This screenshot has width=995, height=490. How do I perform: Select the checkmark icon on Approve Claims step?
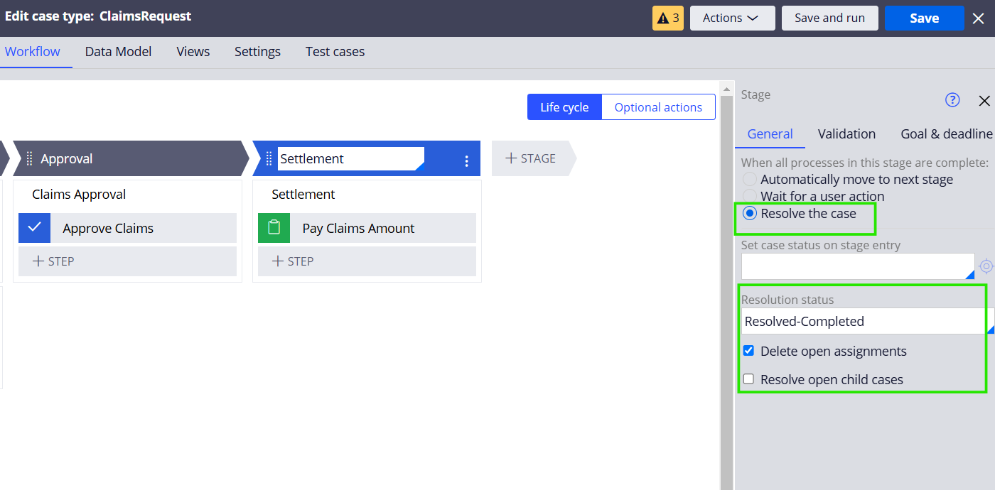point(34,228)
